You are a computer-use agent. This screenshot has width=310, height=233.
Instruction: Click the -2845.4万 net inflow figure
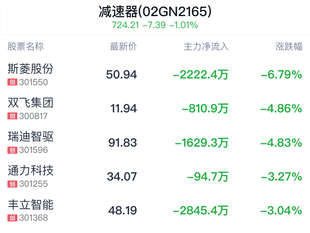pyautogui.click(x=200, y=210)
